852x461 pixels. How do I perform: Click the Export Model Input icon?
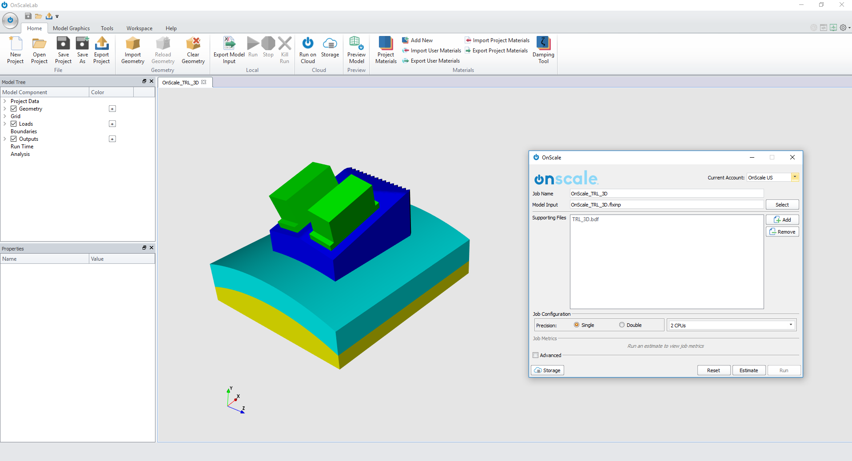pyautogui.click(x=229, y=44)
